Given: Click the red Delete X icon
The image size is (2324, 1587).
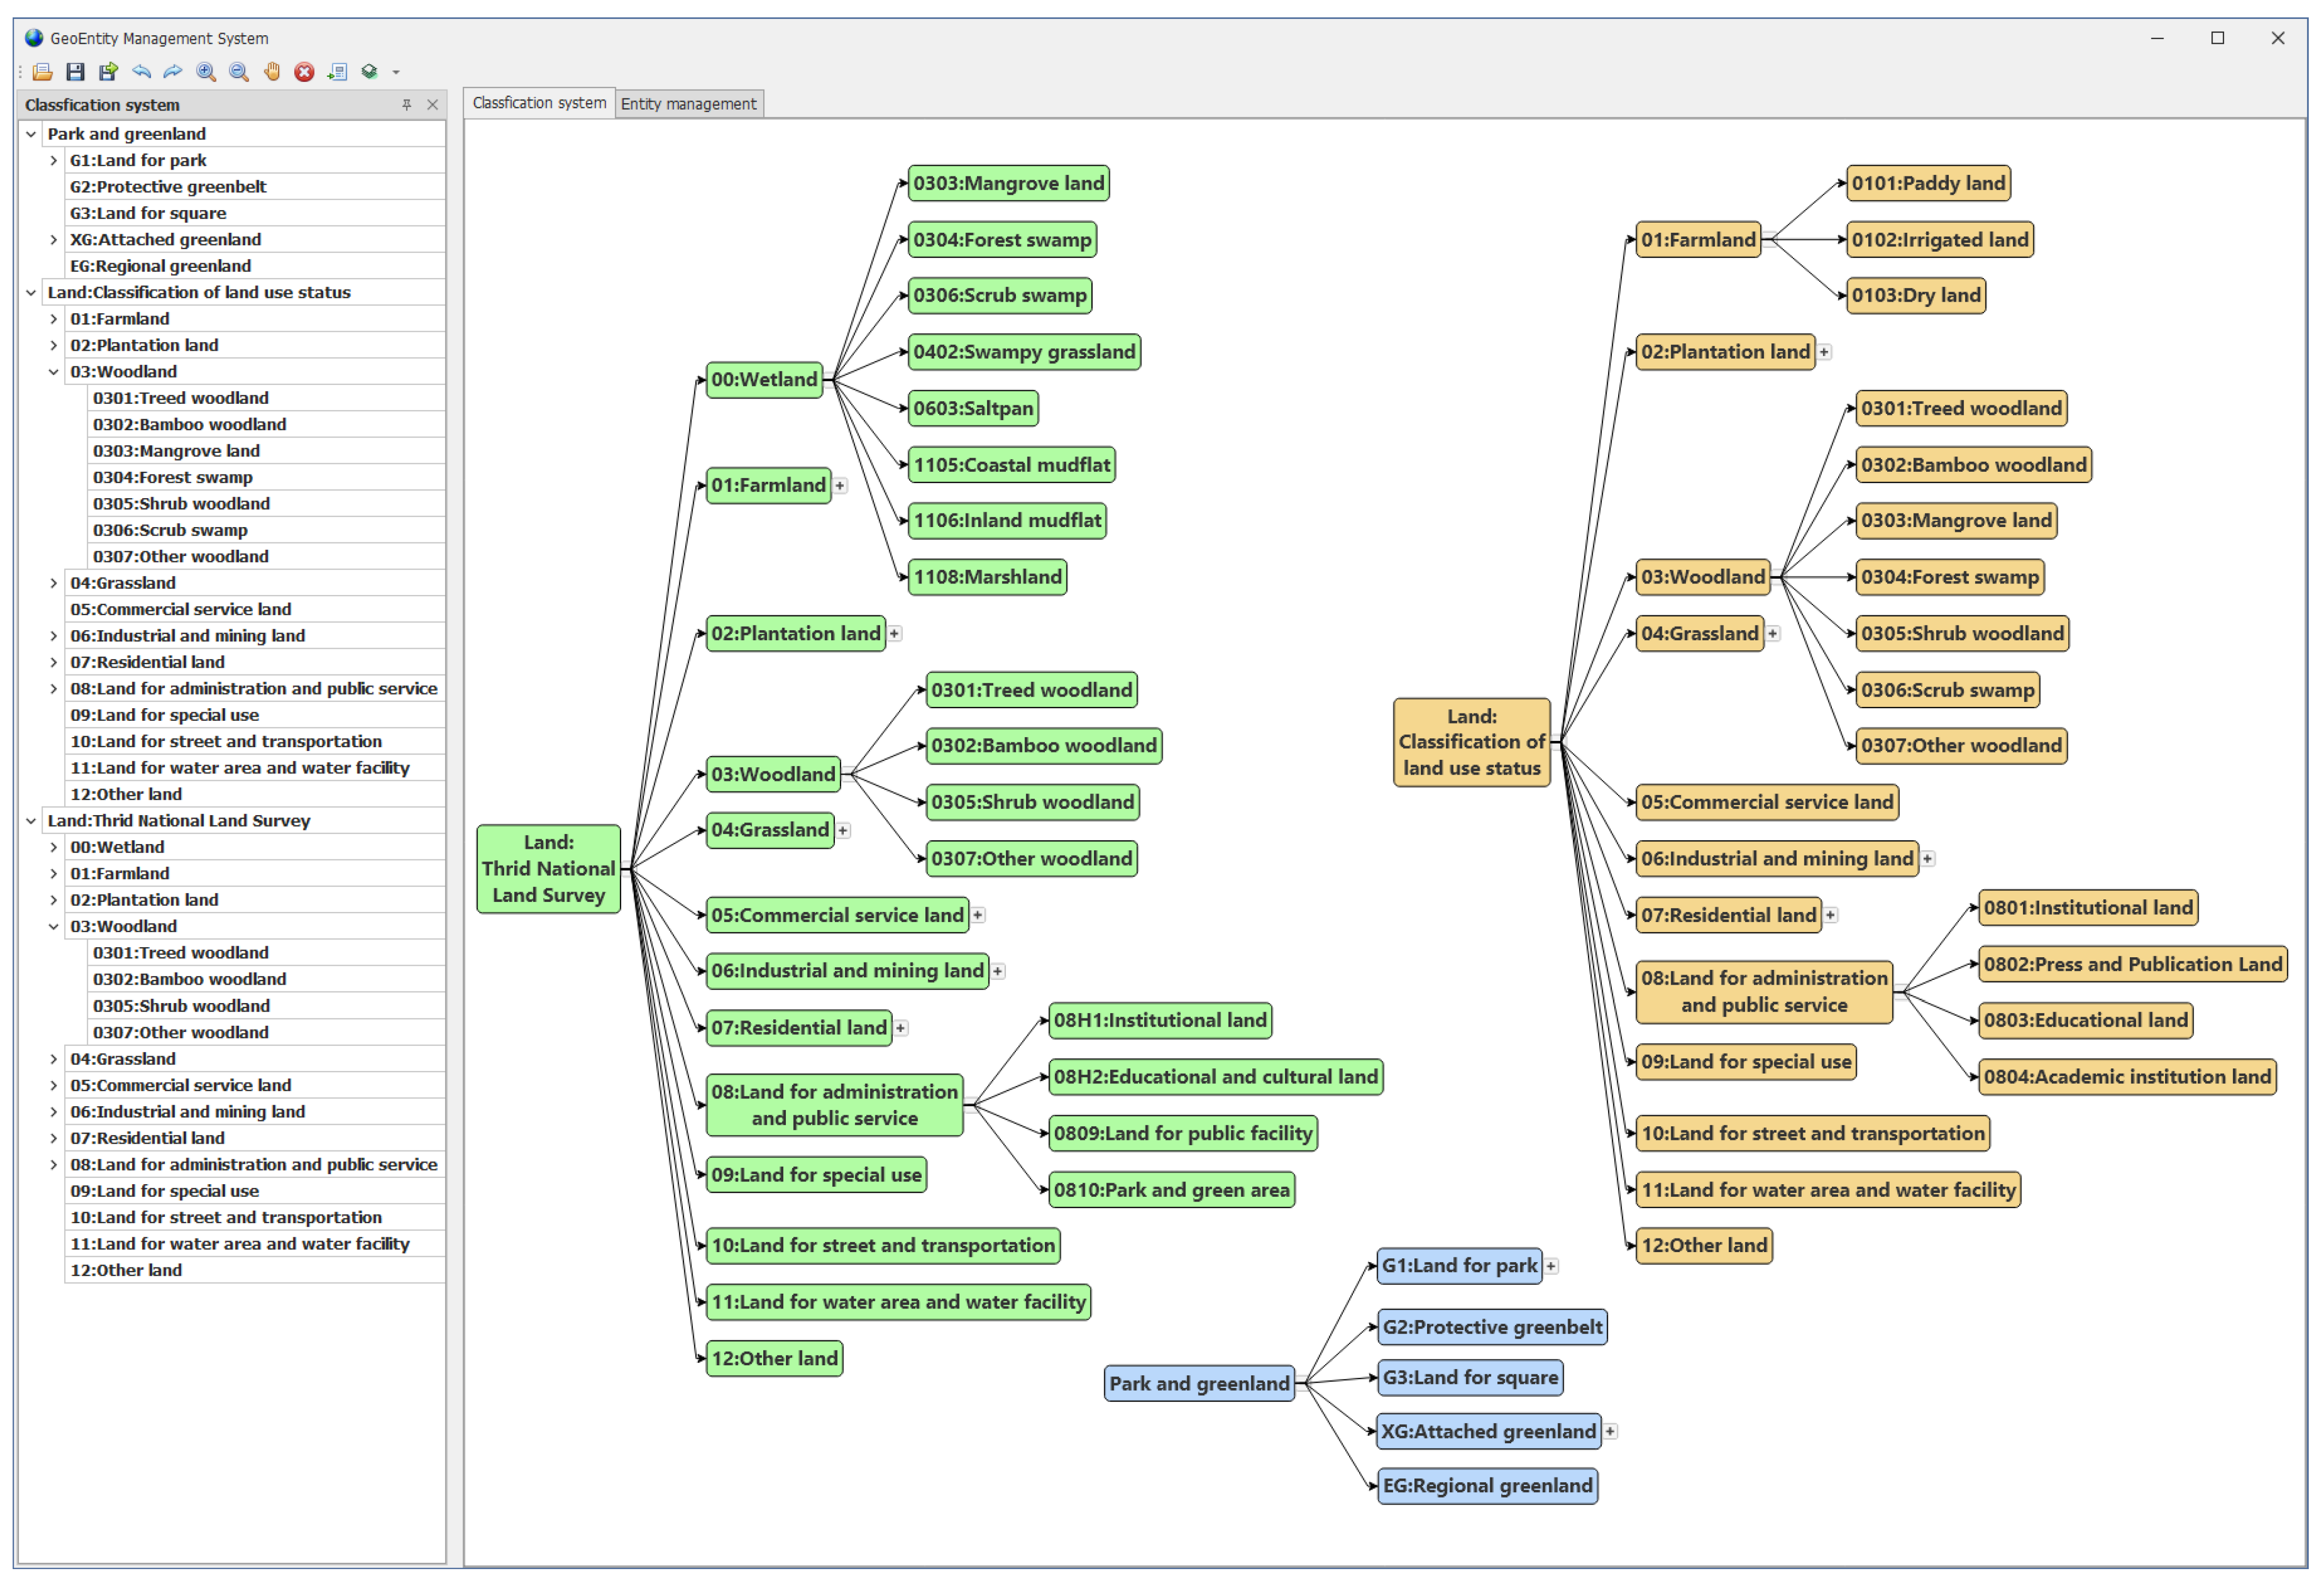Looking at the screenshot, I should tap(305, 72).
